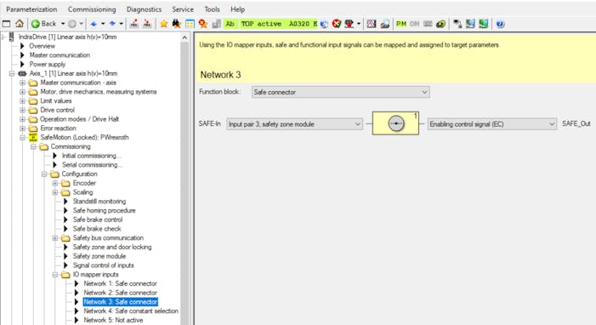Open the Parameterization menu
596x325 pixels.
(x=31, y=9)
